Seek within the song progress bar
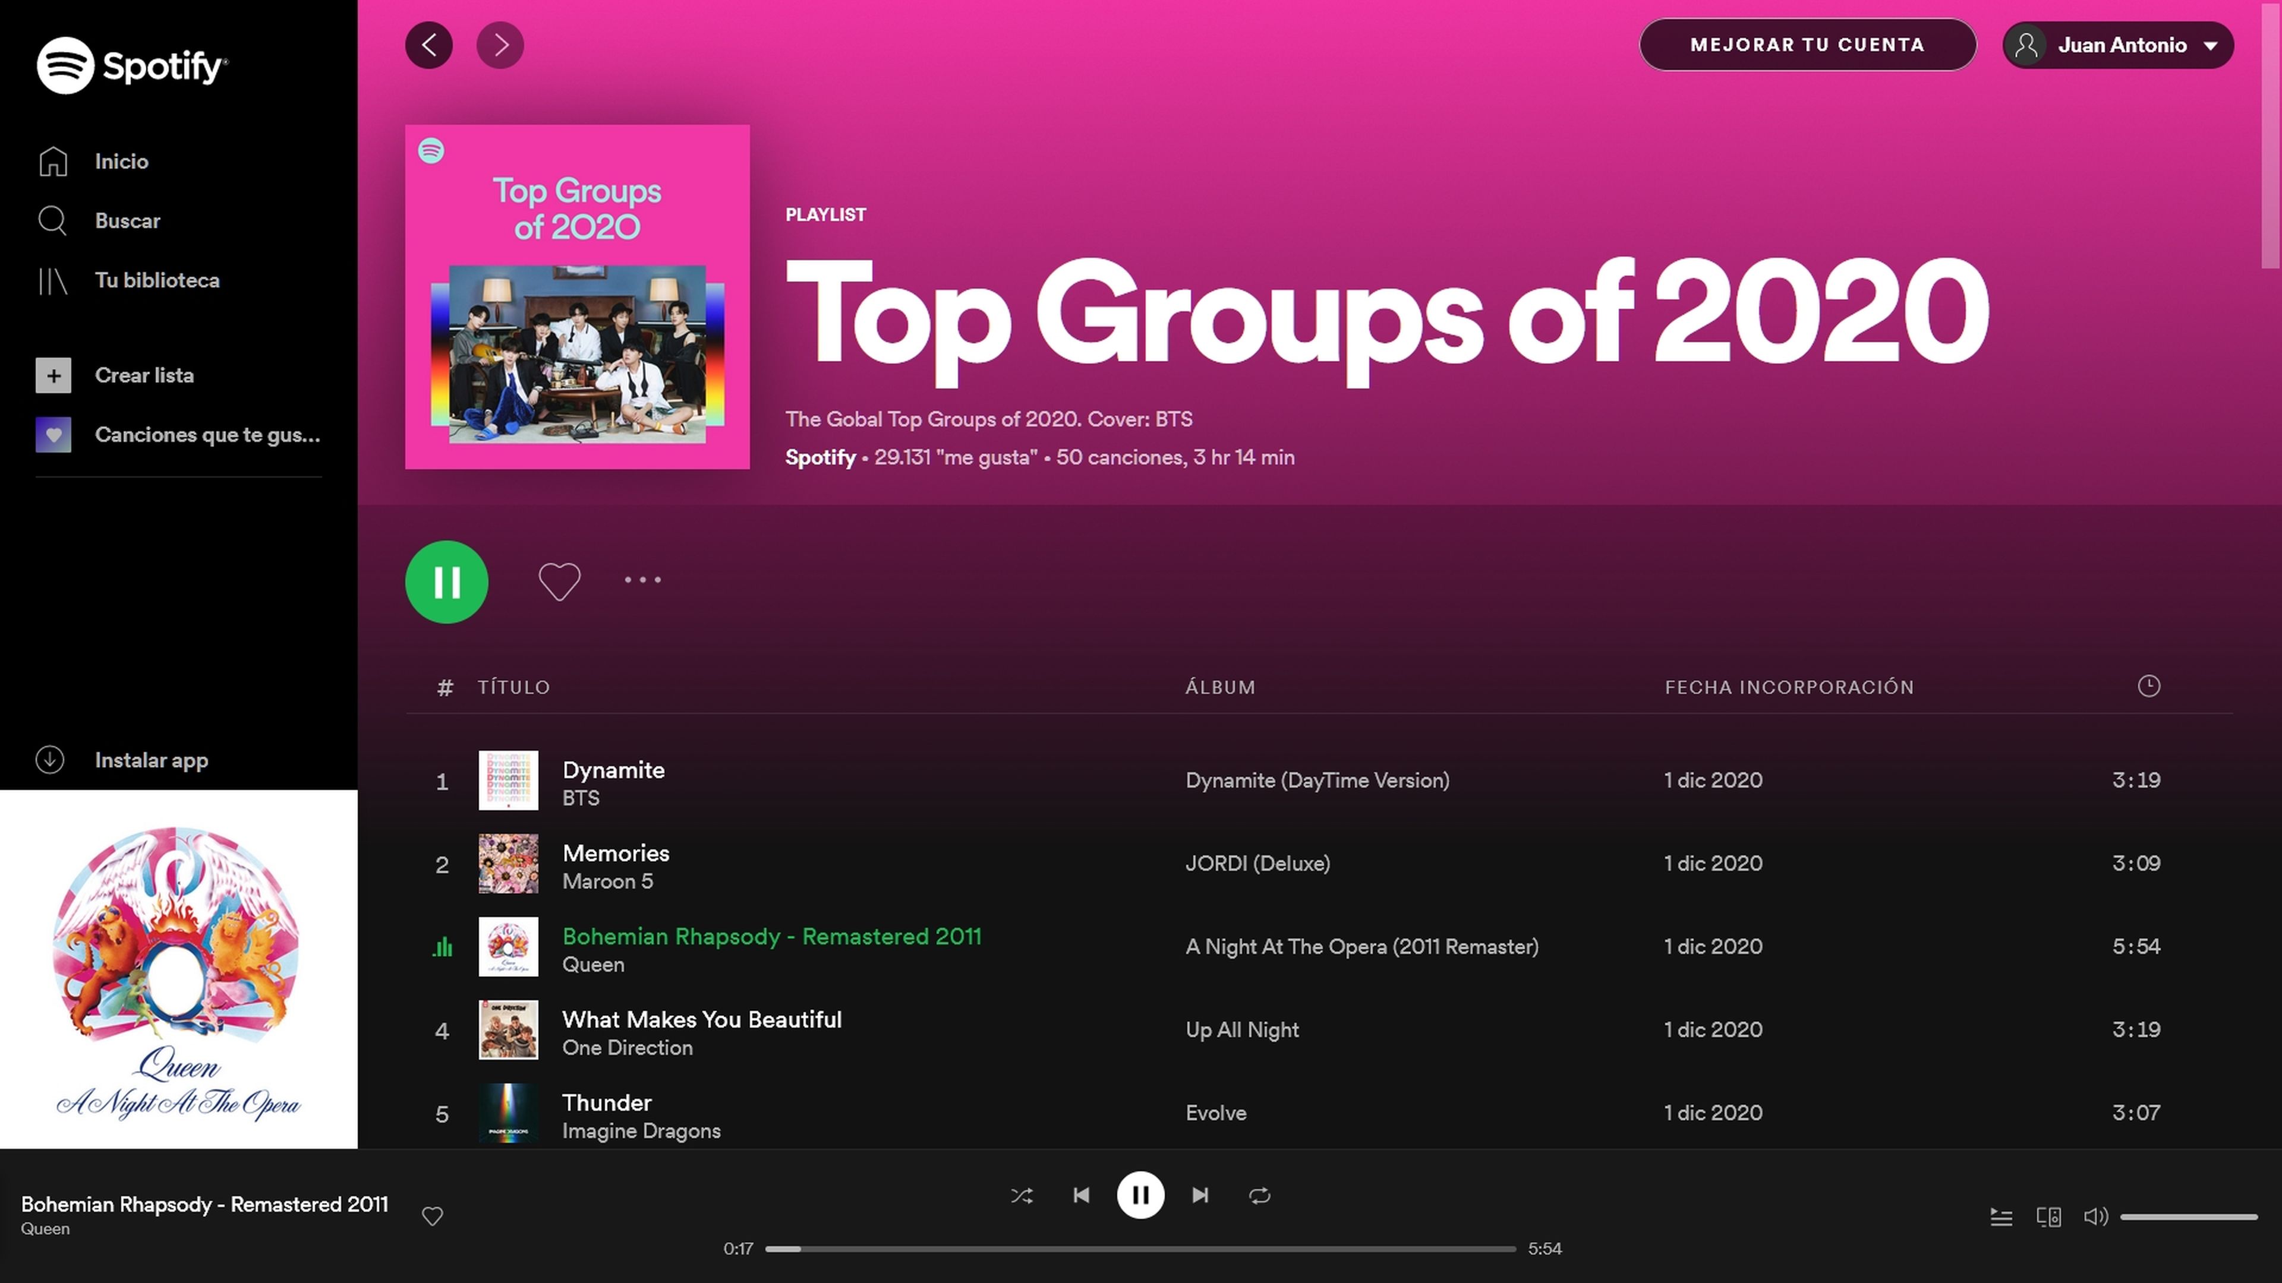Viewport: 2282px width, 1283px height. tap(1140, 1249)
